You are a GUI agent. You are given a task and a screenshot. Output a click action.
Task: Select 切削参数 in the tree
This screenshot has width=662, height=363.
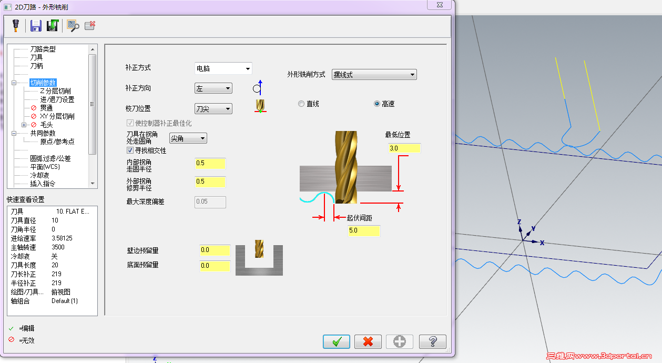[43, 83]
